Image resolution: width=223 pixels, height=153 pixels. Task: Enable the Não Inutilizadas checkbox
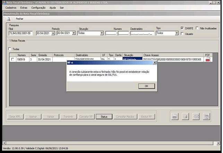click(x=197, y=28)
